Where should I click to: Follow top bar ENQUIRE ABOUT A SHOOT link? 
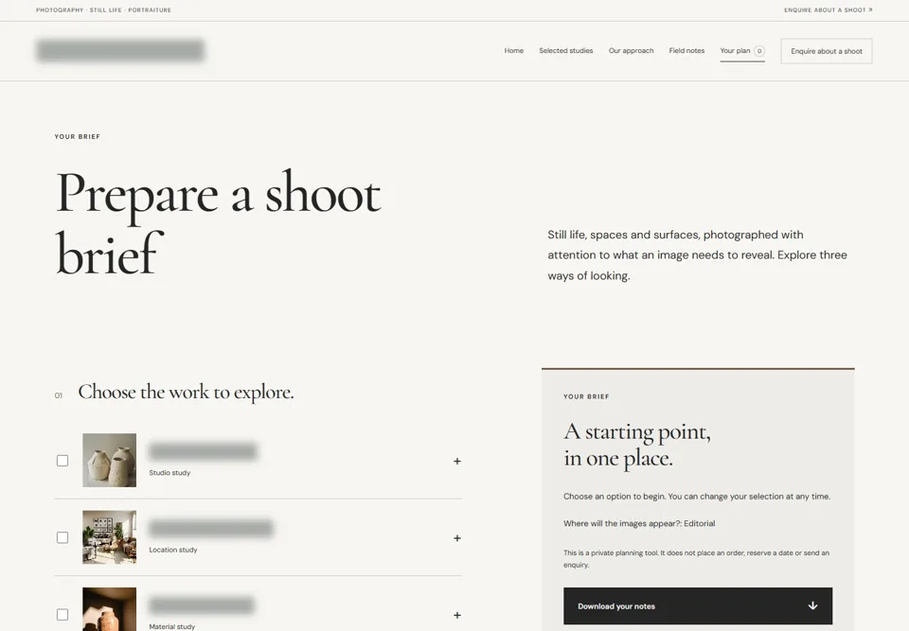828,9
